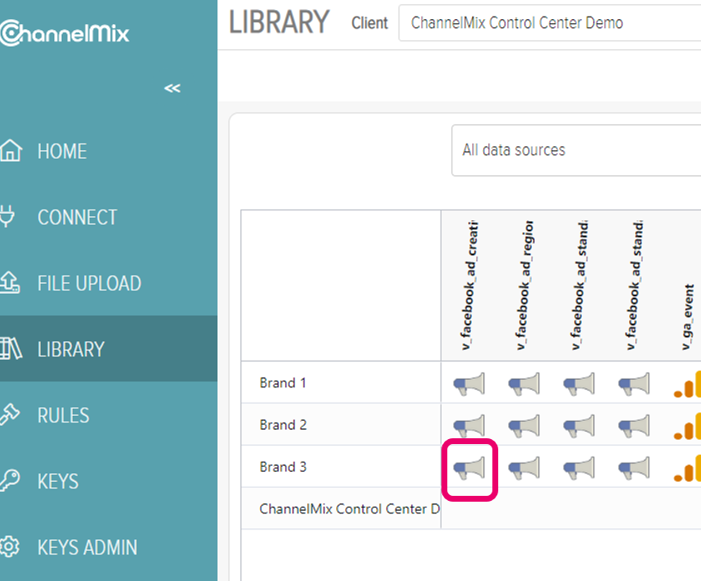Click the gear icon beside KEYS ADMIN
The width and height of the screenshot is (701, 581).
[x=9, y=547]
